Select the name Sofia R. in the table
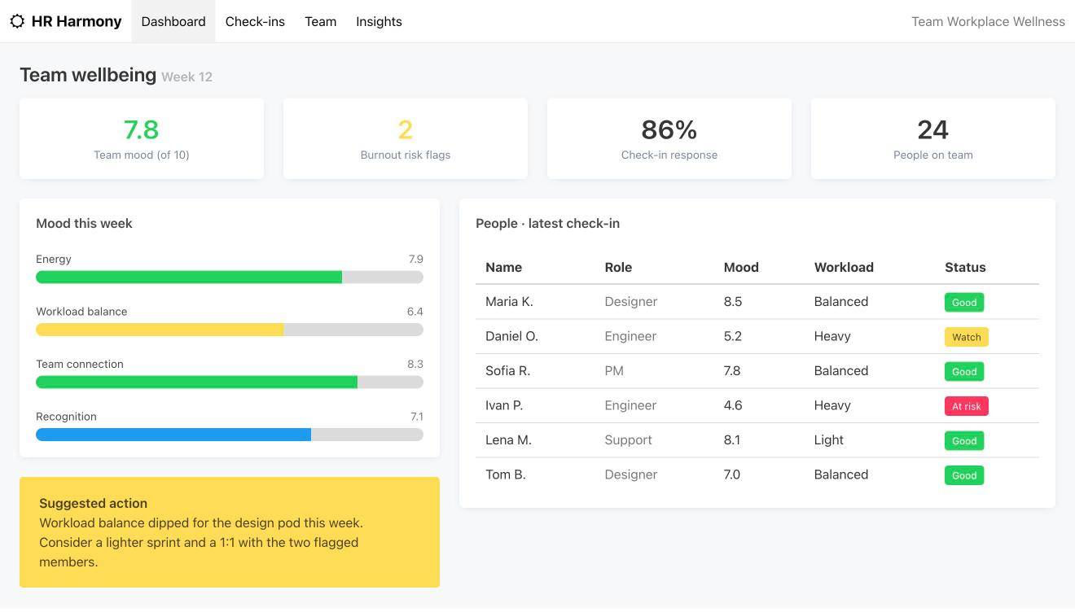This screenshot has width=1075, height=612. (x=507, y=371)
